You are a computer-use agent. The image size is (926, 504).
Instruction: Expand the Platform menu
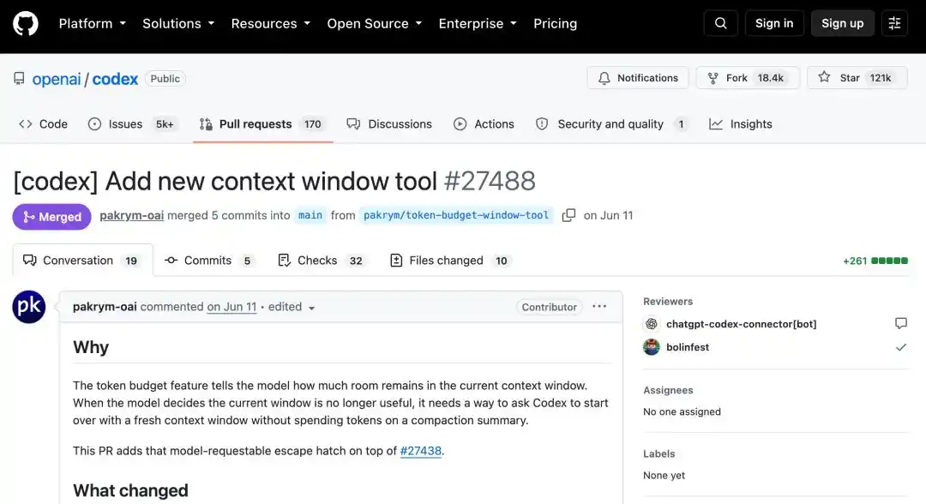point(92,24)
